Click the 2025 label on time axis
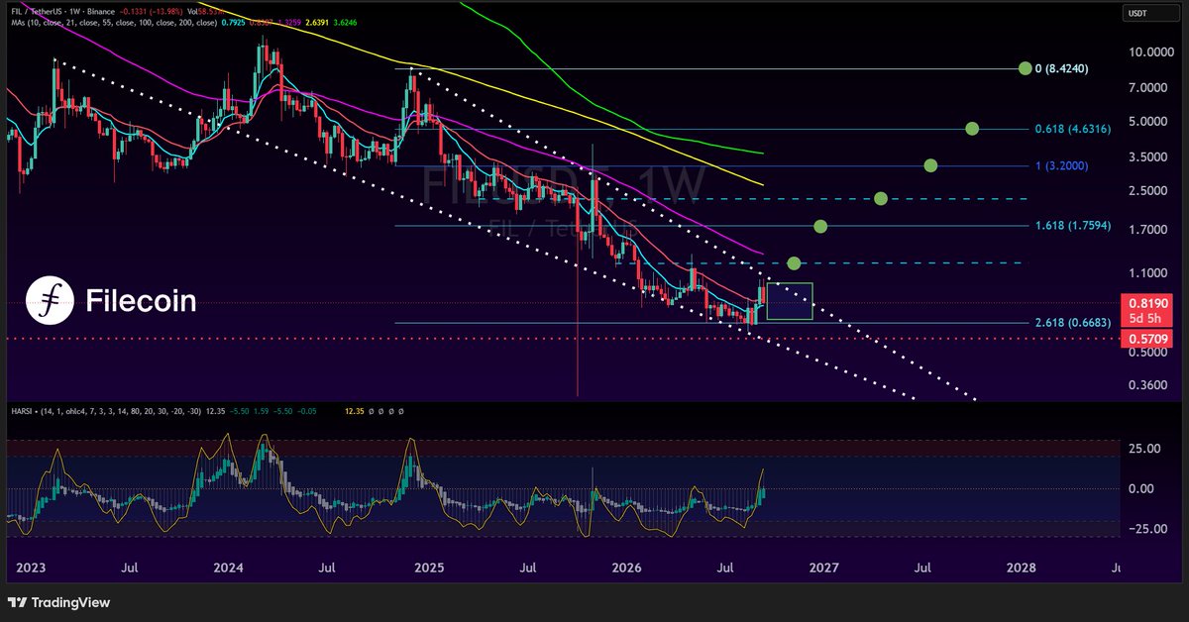 (x=428, y=569)
